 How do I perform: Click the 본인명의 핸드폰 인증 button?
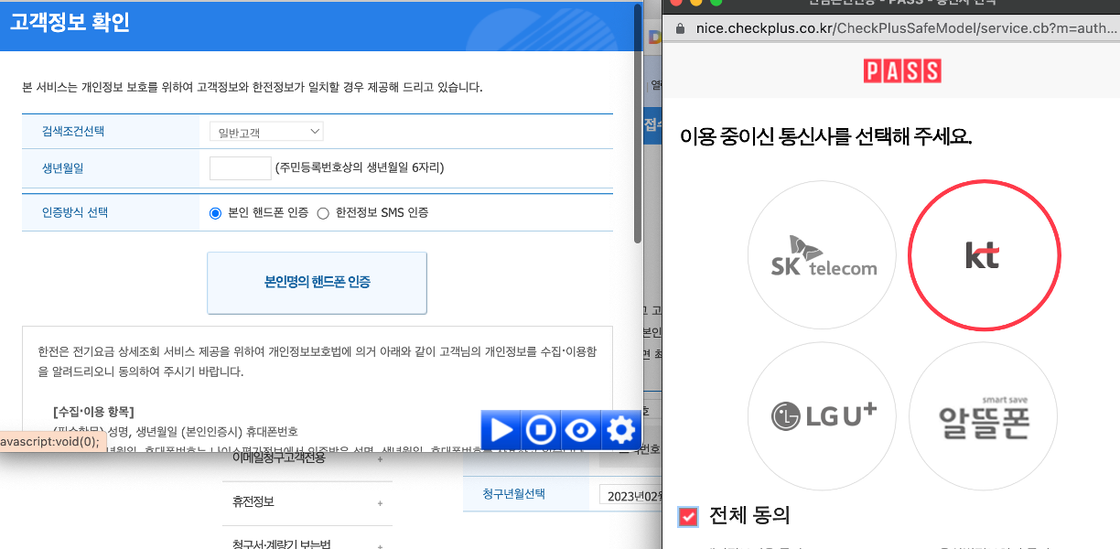tap(317, 283)
